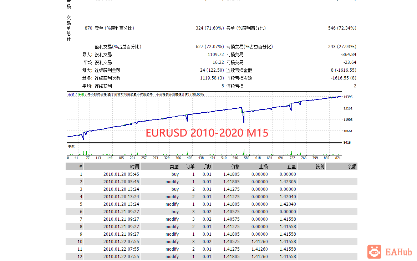Viewport: 417px width, 261px height.
Task: Click take-profit 1.42040 in row 4
Action: (288, 197)
